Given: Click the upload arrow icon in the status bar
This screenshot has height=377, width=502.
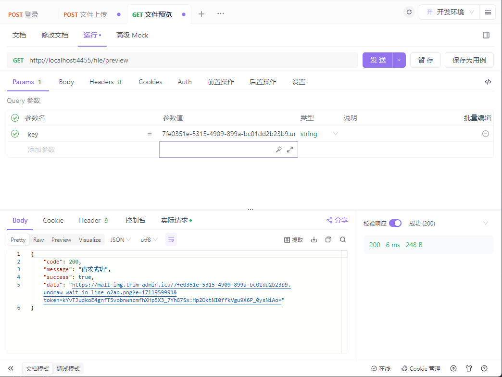Looking at the screenshot, I should (453, 368).
